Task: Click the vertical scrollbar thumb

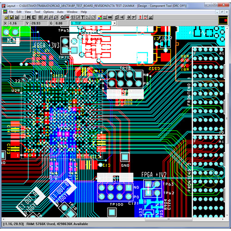Action: 227,119
